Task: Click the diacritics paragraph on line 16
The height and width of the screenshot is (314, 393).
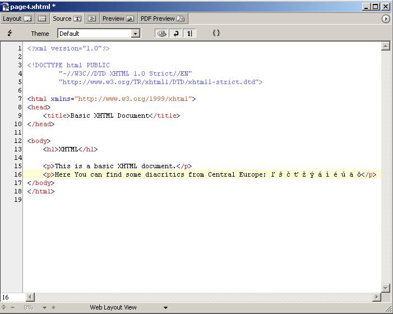Action: pyautogui.click(x=210, y=174)
